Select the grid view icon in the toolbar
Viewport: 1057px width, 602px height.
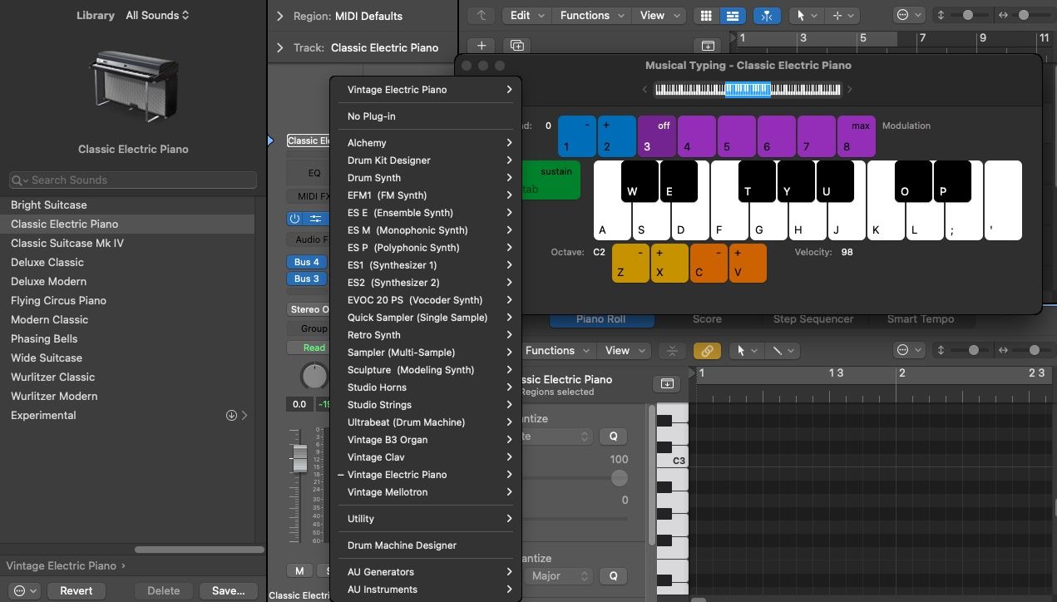point(704,16)
